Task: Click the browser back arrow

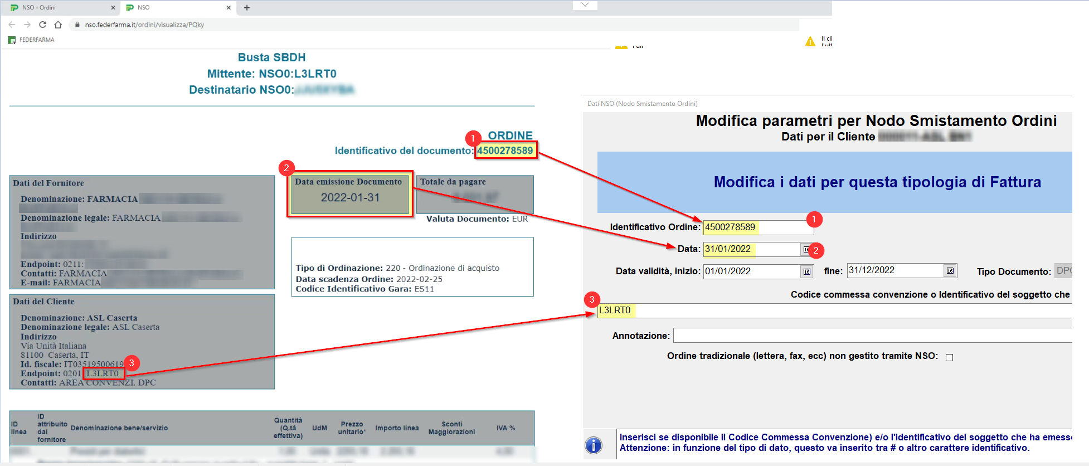Action: coord(12,25)
